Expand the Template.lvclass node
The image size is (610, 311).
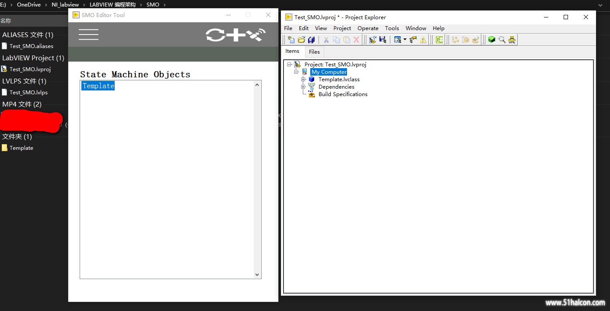coord(303,79)
